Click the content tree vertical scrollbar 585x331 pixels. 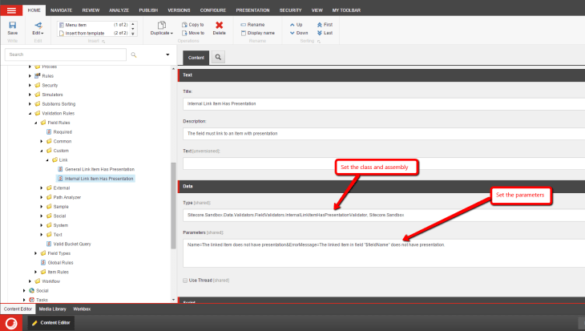[x=173, y=205]
